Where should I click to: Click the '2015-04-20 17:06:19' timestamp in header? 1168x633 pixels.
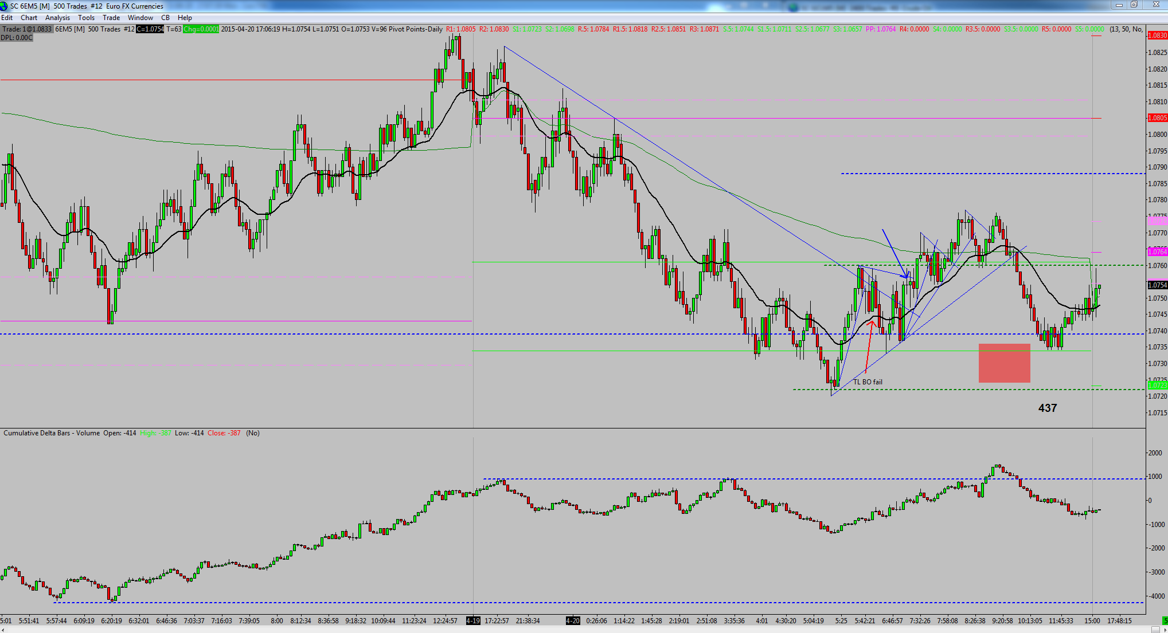(251, 29)
